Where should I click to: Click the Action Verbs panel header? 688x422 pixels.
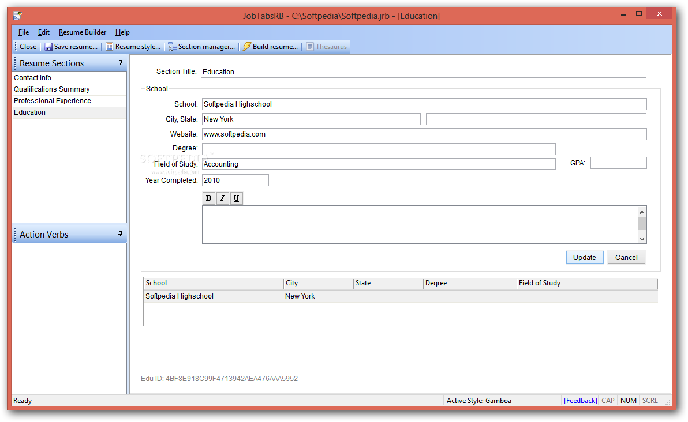[69, 235]
